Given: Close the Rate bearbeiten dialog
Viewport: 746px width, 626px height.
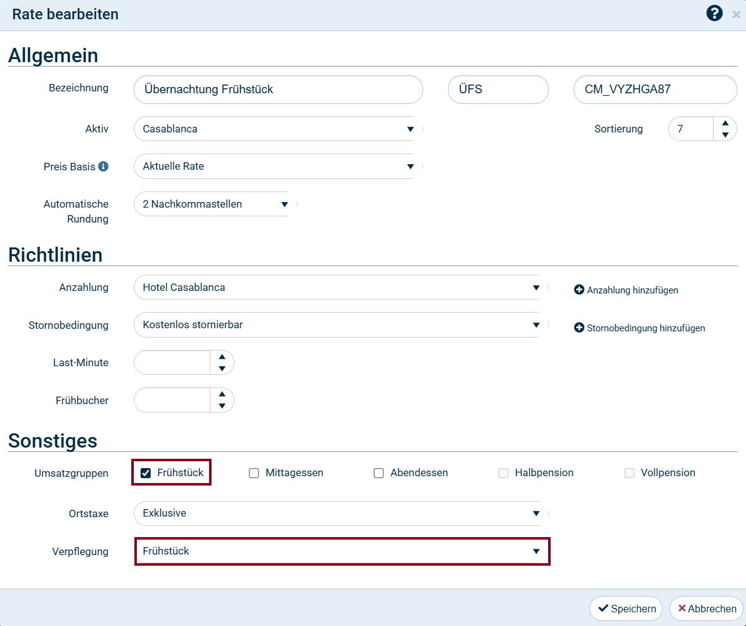Looking at the screenshot, I should [736, 15].
